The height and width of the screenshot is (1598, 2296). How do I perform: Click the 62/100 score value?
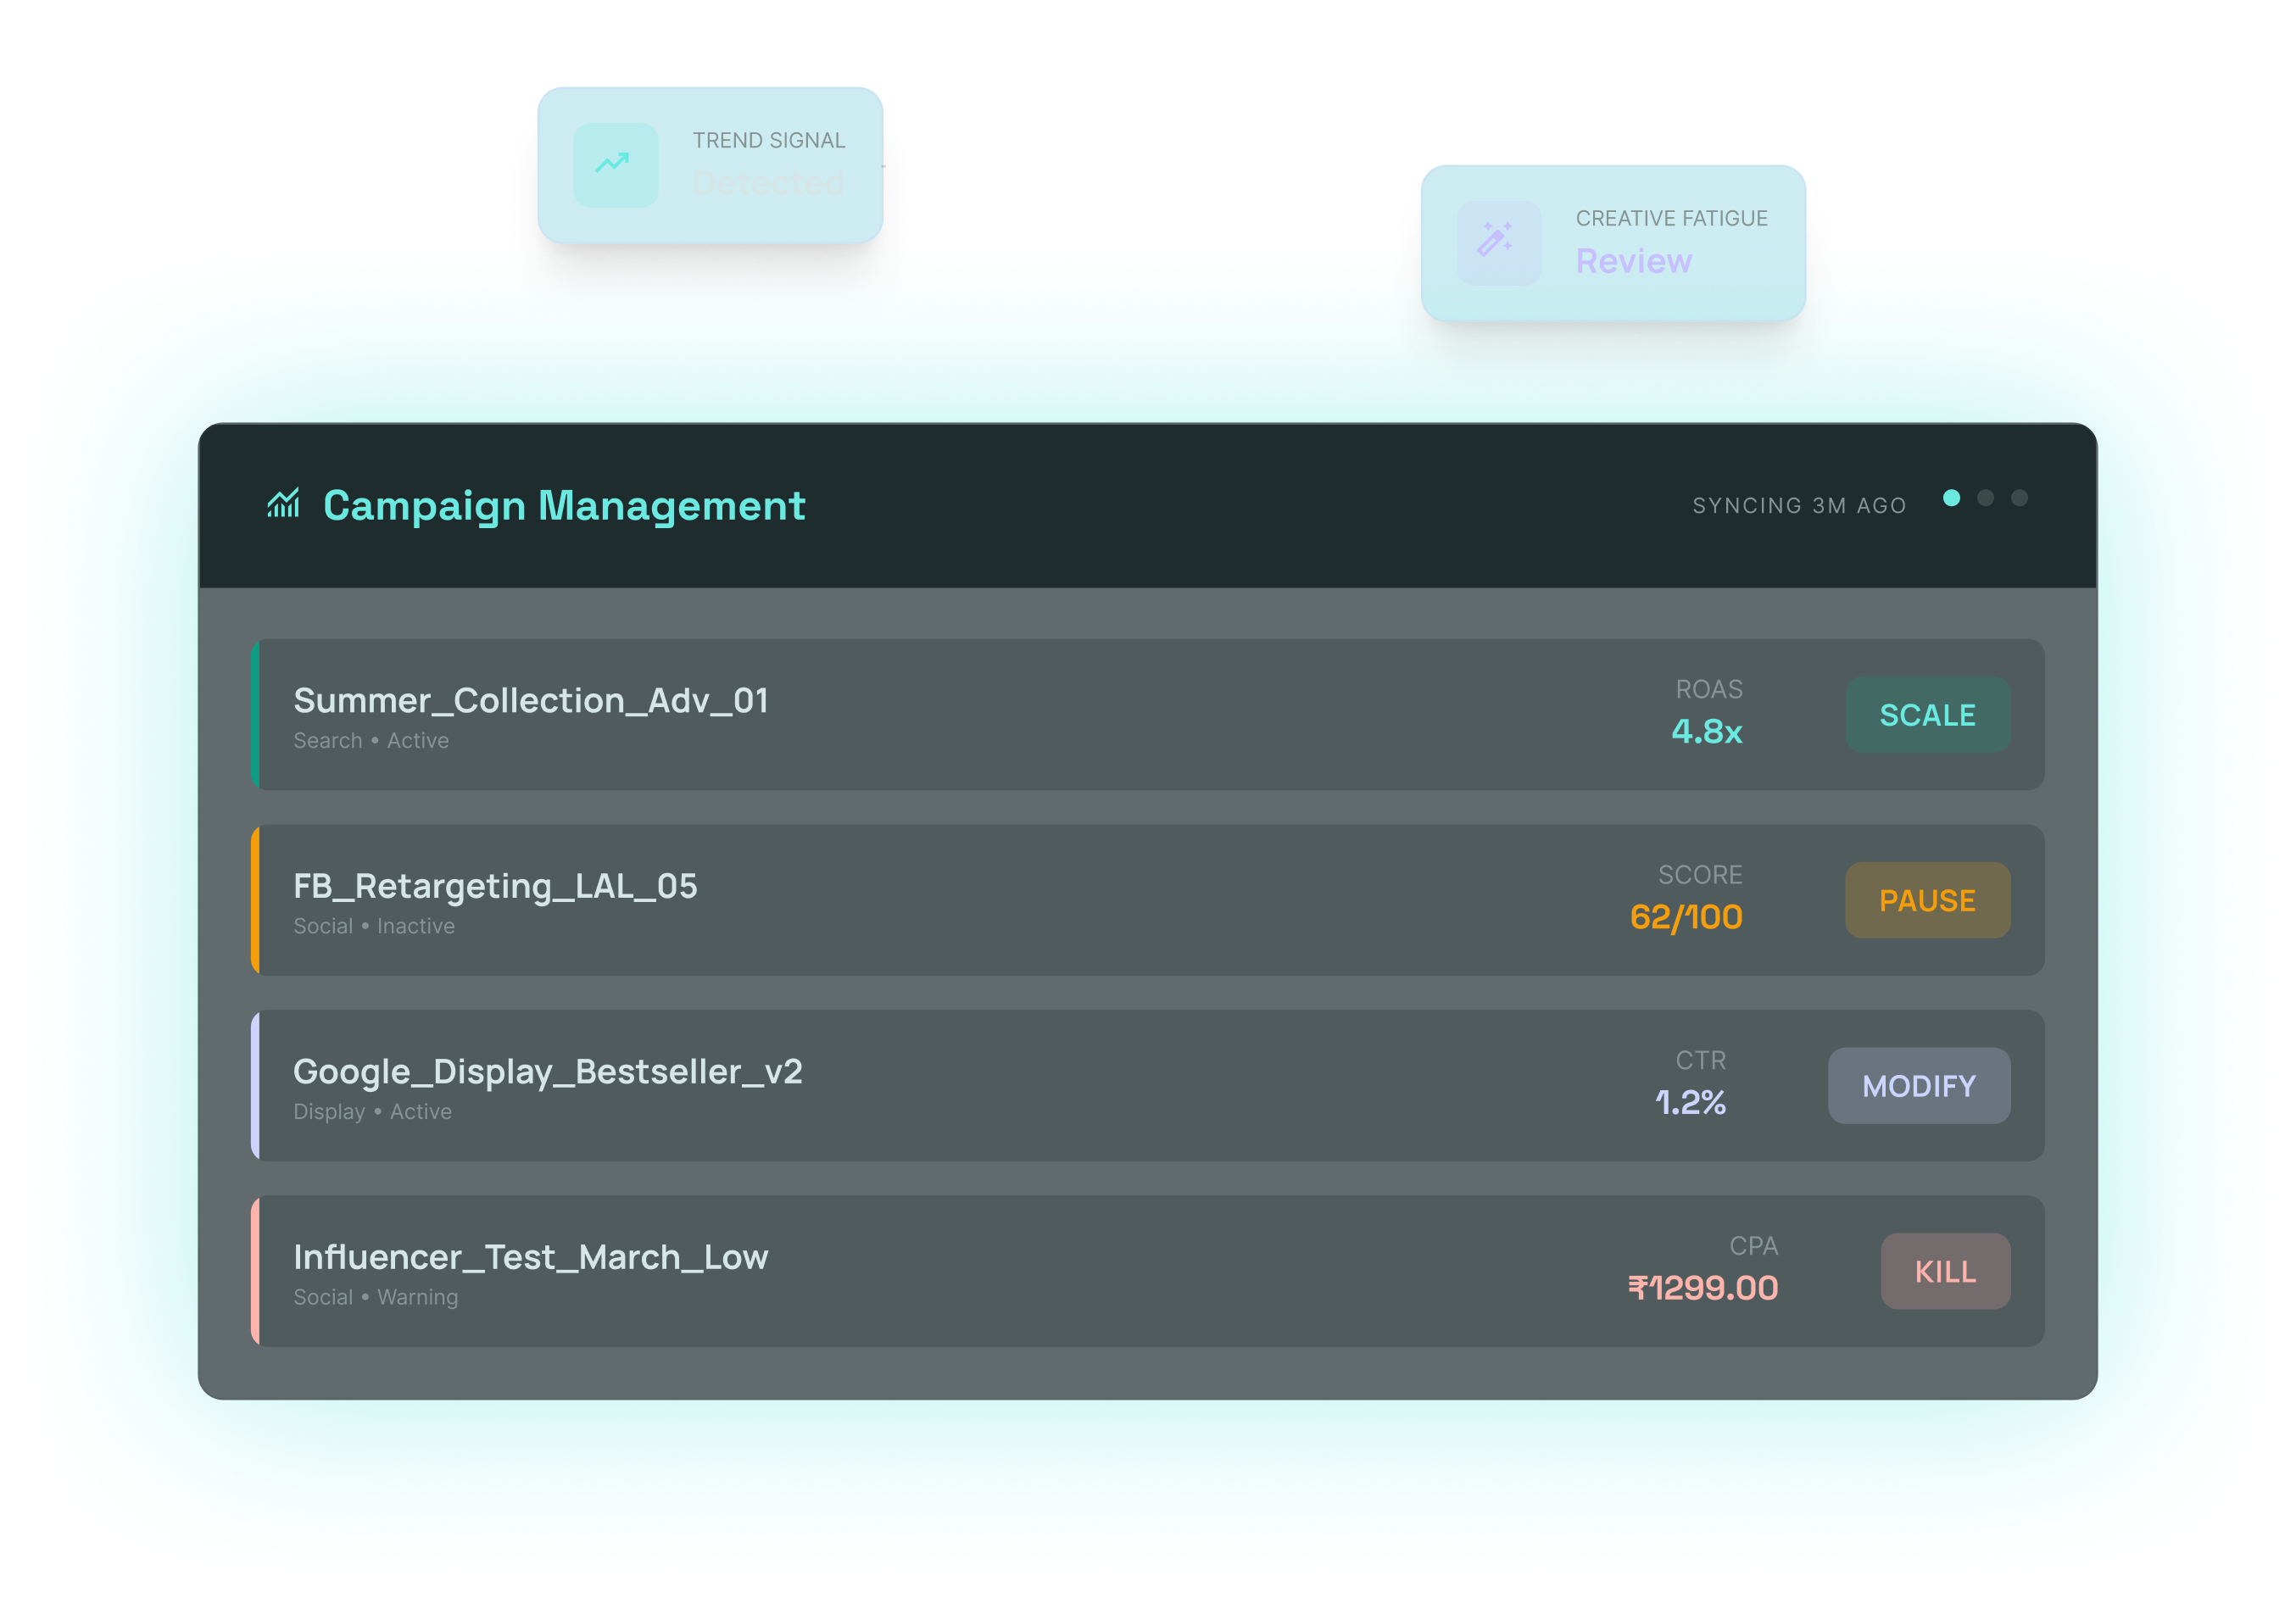[1686, 917]
